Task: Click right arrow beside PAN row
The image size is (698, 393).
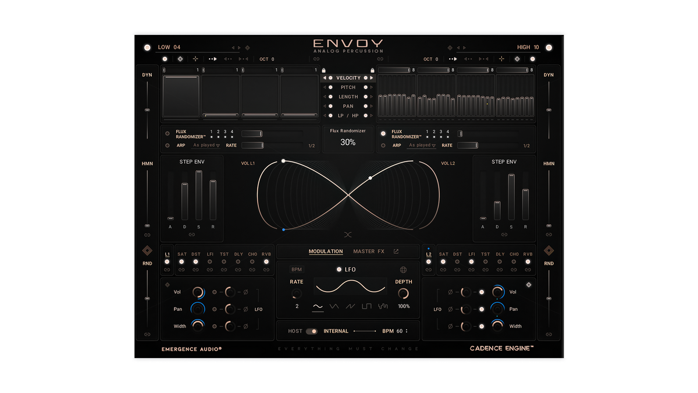Action: tap(372, 106)
